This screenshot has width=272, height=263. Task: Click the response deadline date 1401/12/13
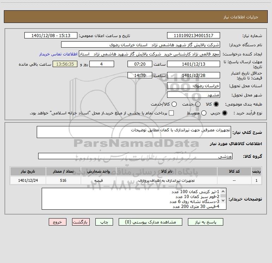tap(194, 64)
